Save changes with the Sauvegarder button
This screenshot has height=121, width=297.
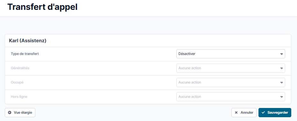point(275,113)
